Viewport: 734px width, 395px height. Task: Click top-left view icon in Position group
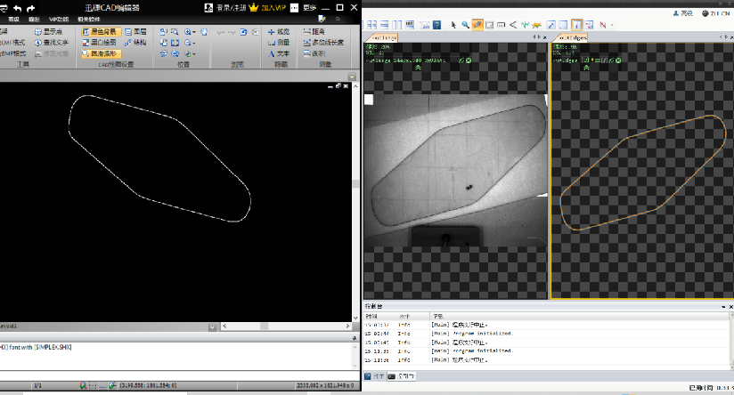(163, 32)
